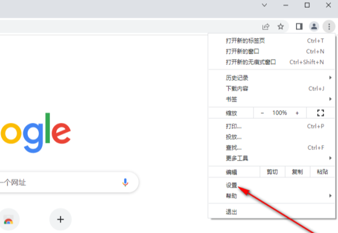338x233 pixels.
Task: Click the Google search input box
Action: tap(69, 183)
